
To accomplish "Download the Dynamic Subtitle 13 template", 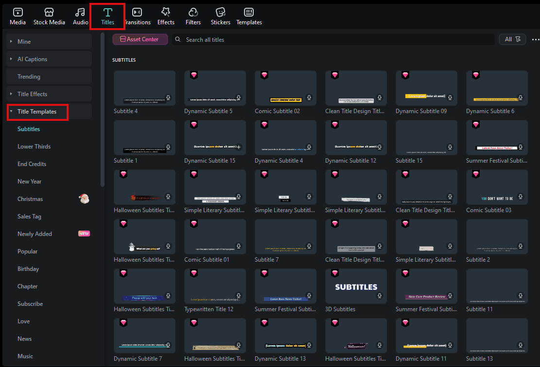I will coord(309,345).
